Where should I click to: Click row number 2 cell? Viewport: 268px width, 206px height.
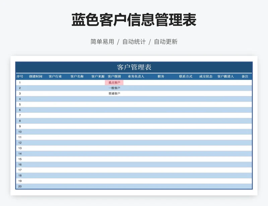(x=20, y=88)
